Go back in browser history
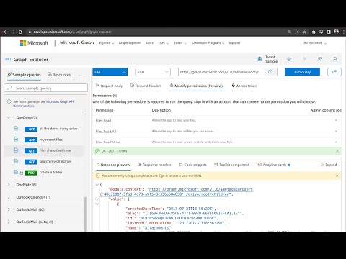Screen dimensions: 346x259 [x=6, y=32]
